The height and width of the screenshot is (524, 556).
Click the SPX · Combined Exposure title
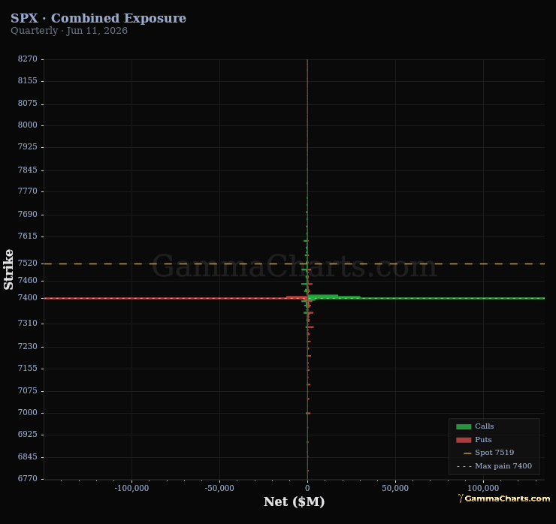[x=98, y=18]
